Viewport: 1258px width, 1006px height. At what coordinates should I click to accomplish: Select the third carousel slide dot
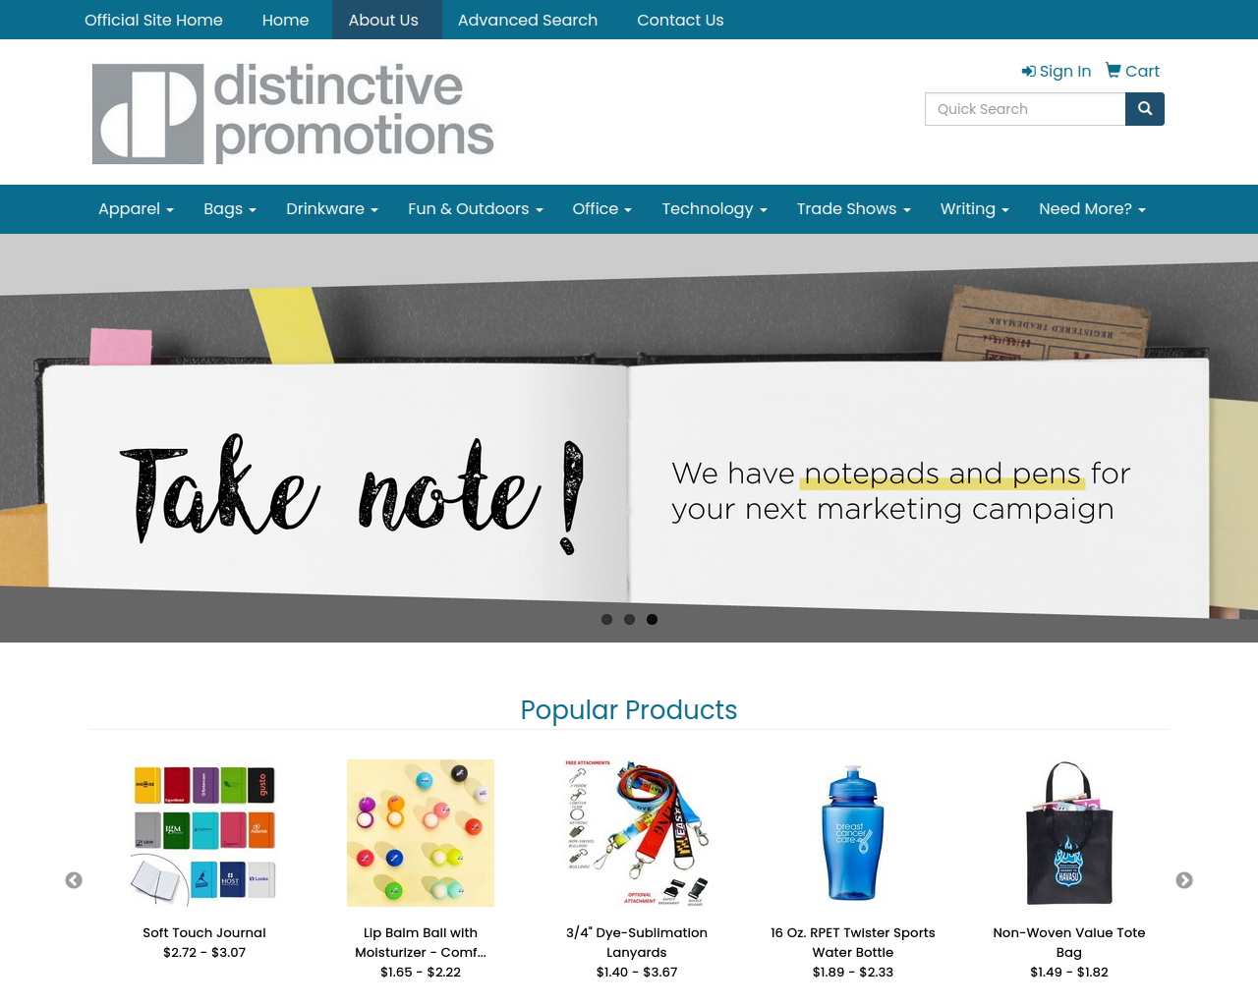(652, 619)
